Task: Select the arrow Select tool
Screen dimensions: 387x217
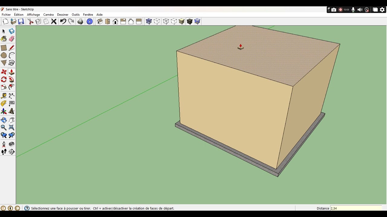Action: pyautogui.click(x=4, y=31)
